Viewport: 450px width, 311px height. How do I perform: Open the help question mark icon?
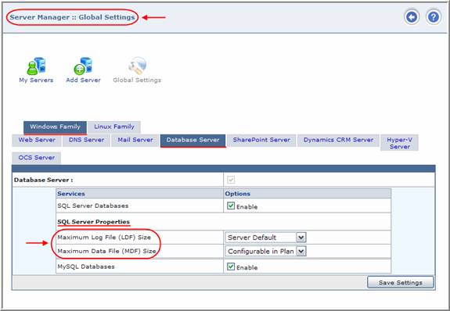tap(433, 17)
